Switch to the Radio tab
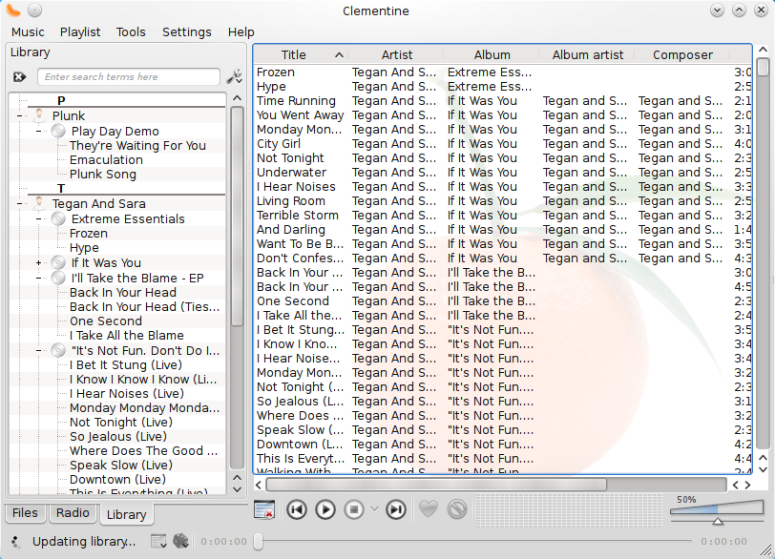Image resolution: width=775 pixels, height=559 pixels. pos(73,512)
